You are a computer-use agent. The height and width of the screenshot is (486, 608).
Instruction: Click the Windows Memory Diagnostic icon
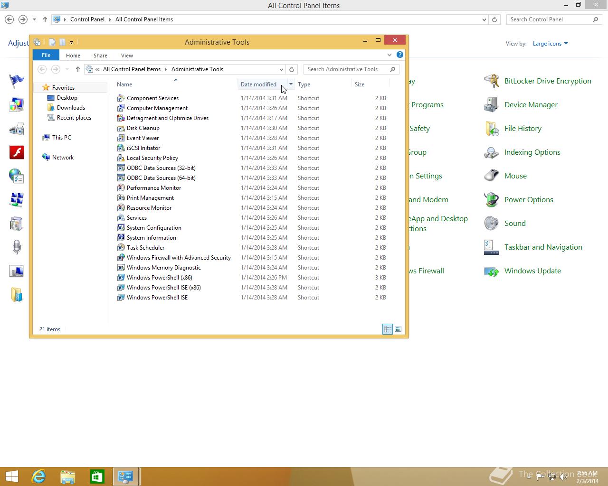pos(121,268)
